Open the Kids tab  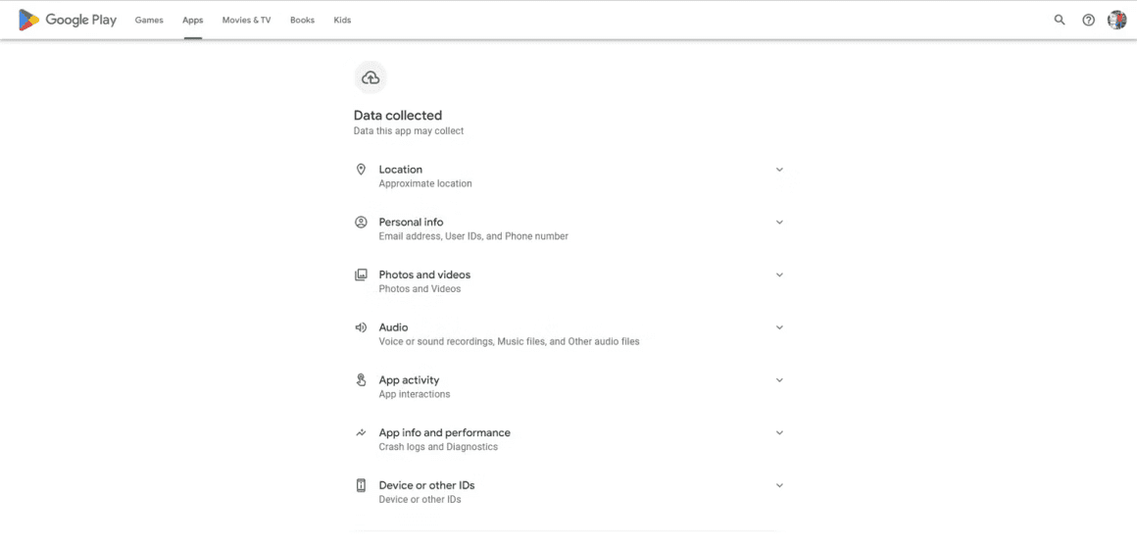pos(342,21)
